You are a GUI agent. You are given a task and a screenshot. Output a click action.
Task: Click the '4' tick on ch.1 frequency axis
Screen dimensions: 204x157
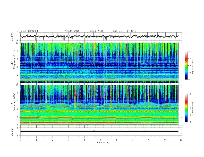coord(18,67)
